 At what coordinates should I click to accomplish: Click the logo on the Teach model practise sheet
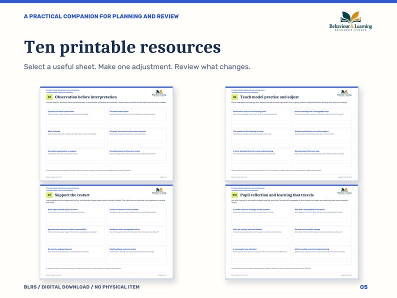344,93
